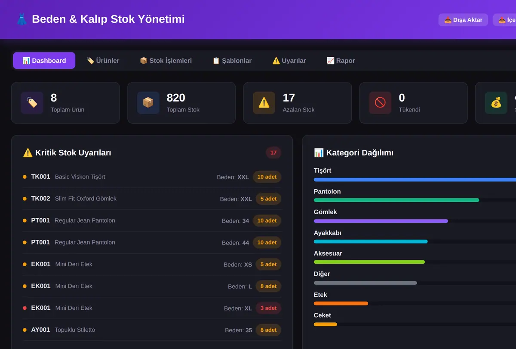Click the Ayakkabı cyan category bar
516x349 pixels.
371,241
